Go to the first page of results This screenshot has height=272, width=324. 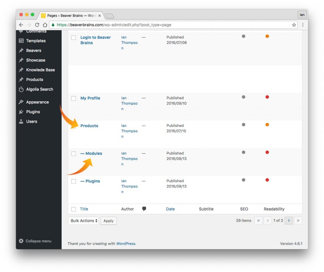pyautogui.click(x=259, y=220)
